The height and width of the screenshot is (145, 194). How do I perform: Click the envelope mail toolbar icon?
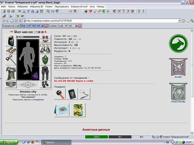53,11
